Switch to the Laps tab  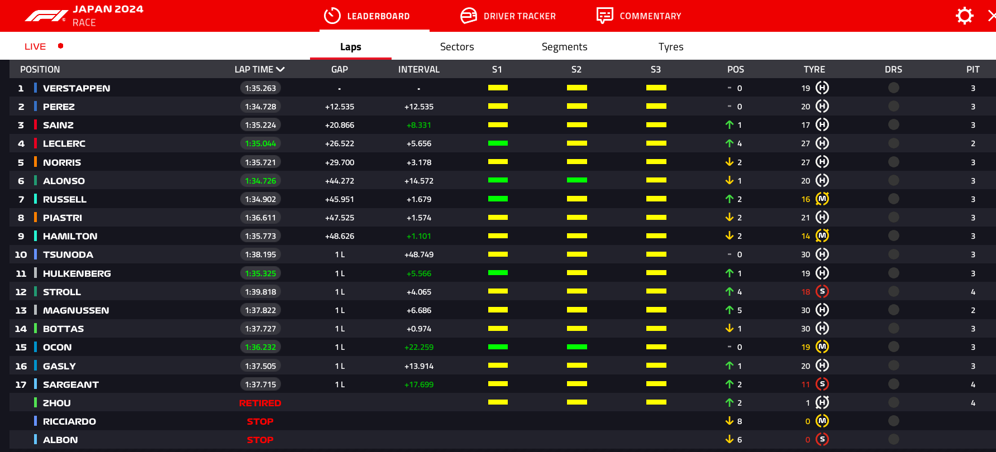(351, 47)
